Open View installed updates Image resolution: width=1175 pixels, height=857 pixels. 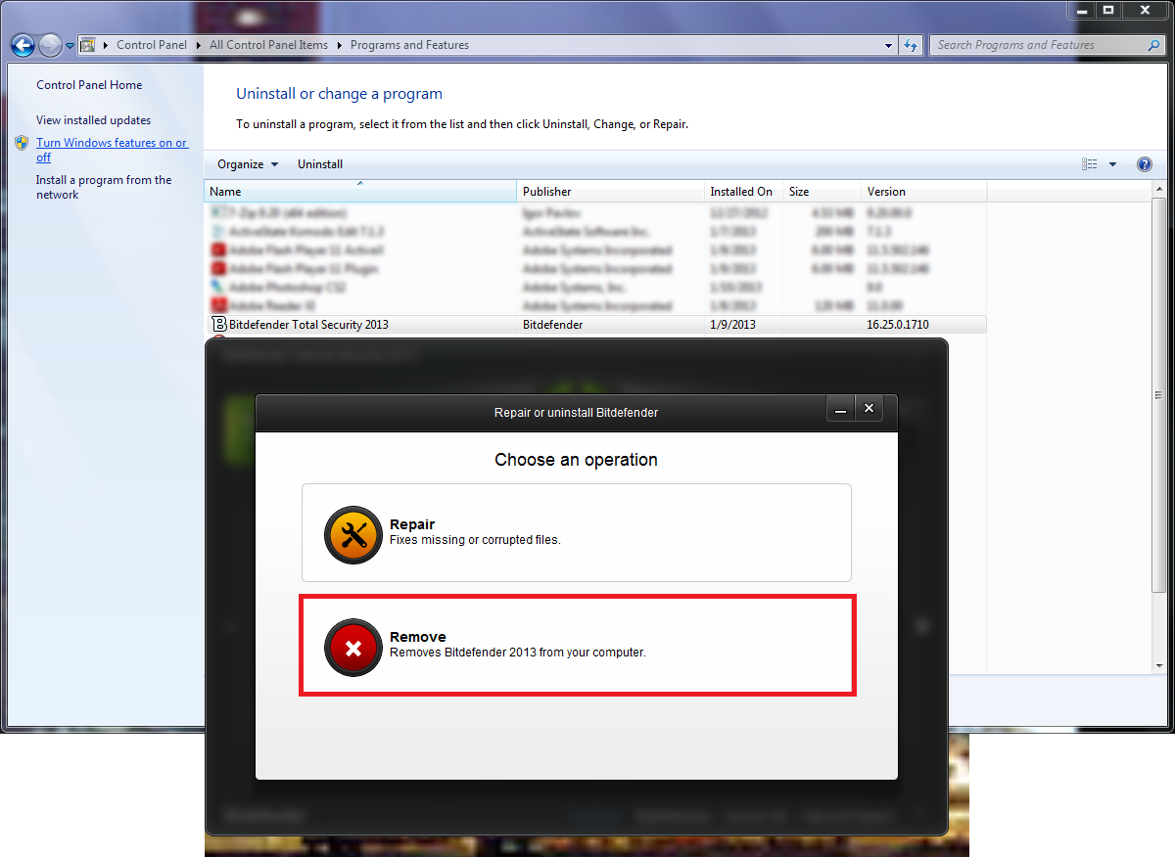coord(93,120)
